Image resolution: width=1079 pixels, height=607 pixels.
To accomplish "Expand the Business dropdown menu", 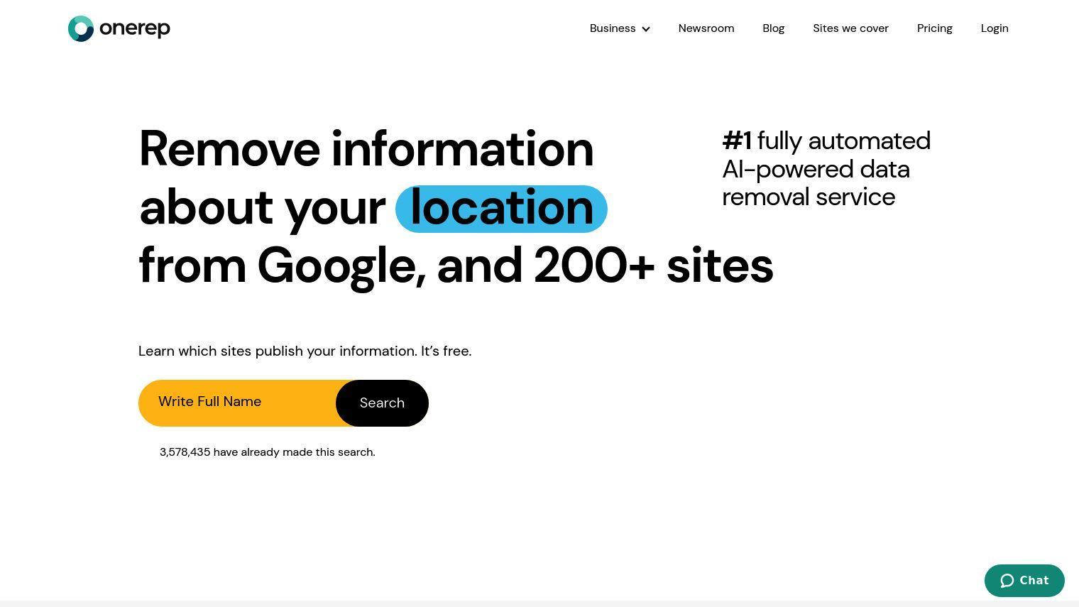I will tap(620, 28).
